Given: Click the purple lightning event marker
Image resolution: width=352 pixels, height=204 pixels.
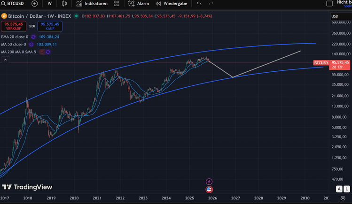Looking at the screenshot, I should pos(209,181).
